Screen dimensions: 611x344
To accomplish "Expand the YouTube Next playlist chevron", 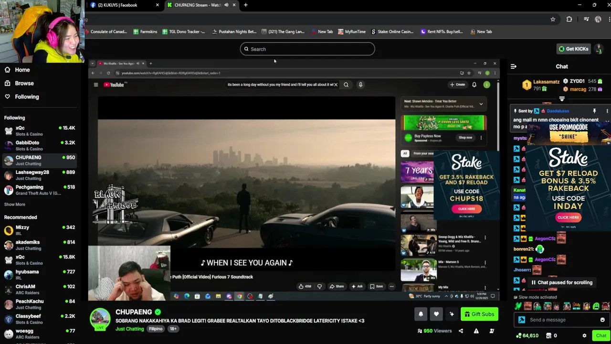I will [481, 104].
